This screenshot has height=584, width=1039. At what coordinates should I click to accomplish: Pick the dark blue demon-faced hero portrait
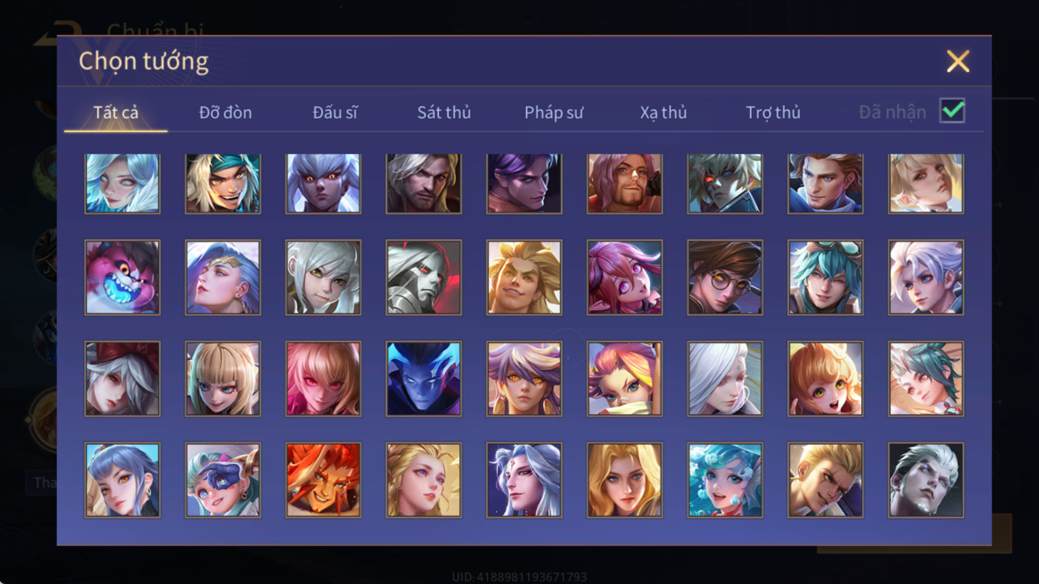423,379
